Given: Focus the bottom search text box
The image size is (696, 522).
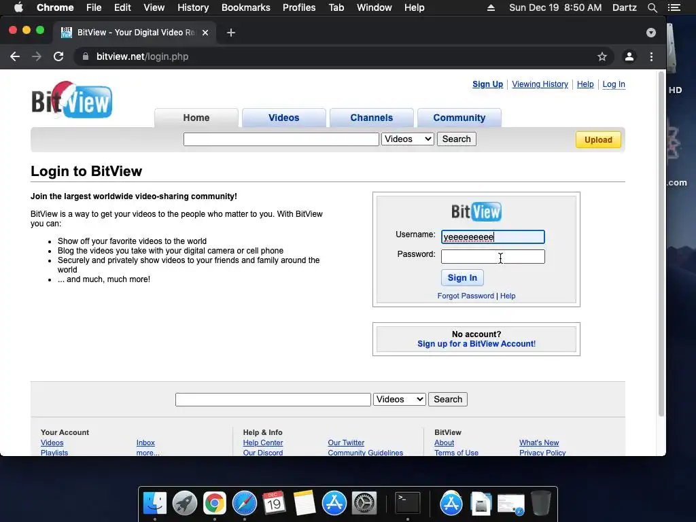Looking at the screenshot, I should (273, 399).
